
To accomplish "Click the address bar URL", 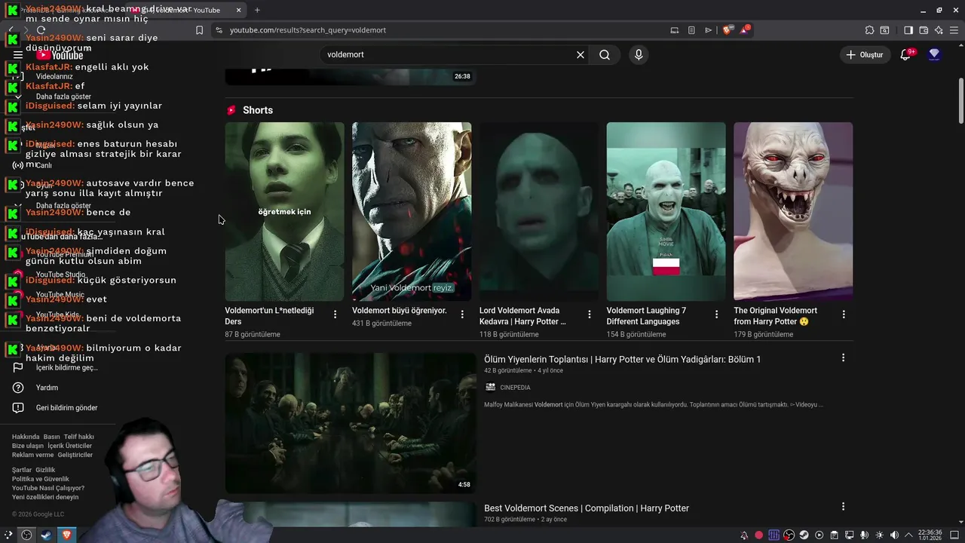I will 308,30.
